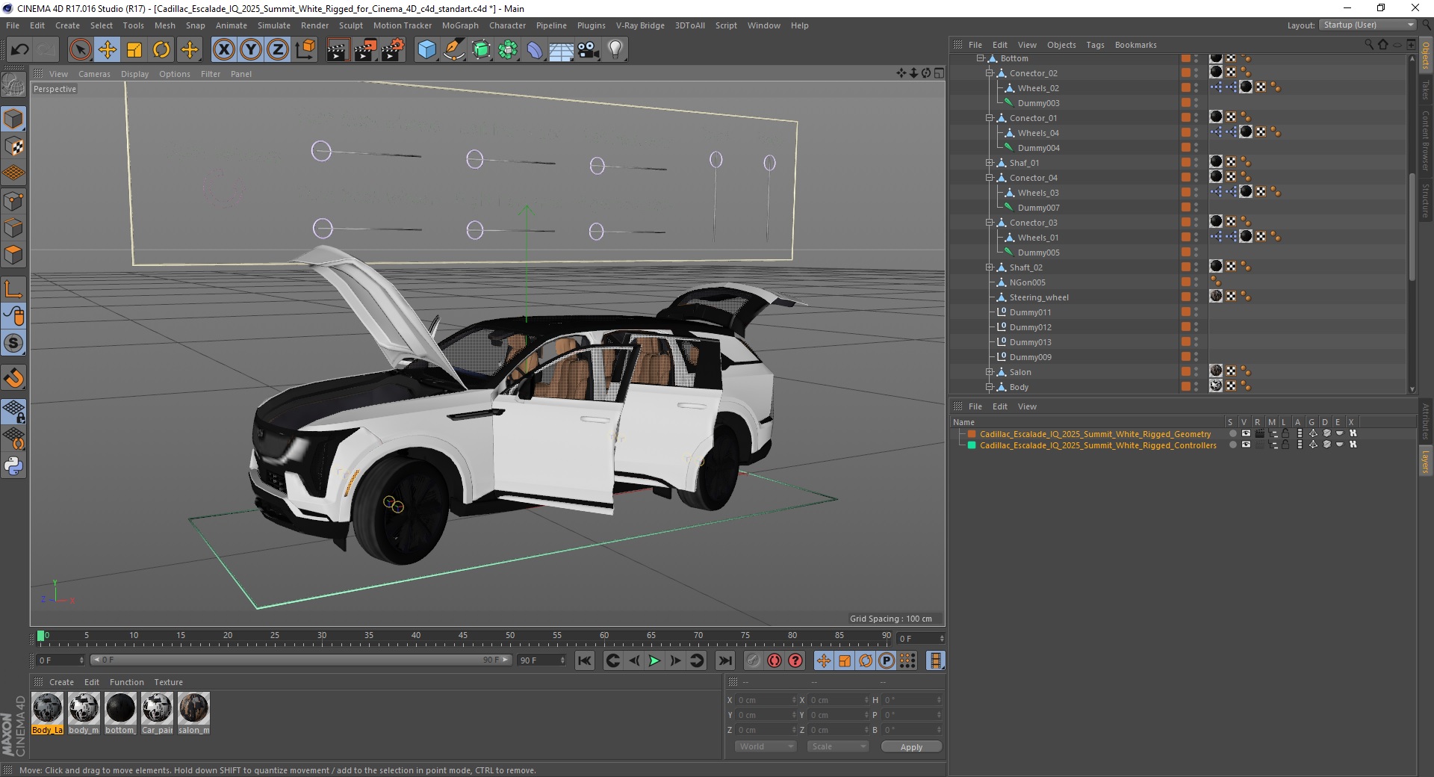This screenshot has width=1434, height=777.
Task: Click the Undo arrow icon
Action: (20, 50)
